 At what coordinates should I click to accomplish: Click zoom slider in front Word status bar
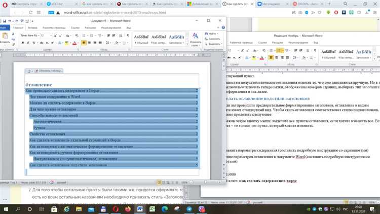click(x=206, y=182)
